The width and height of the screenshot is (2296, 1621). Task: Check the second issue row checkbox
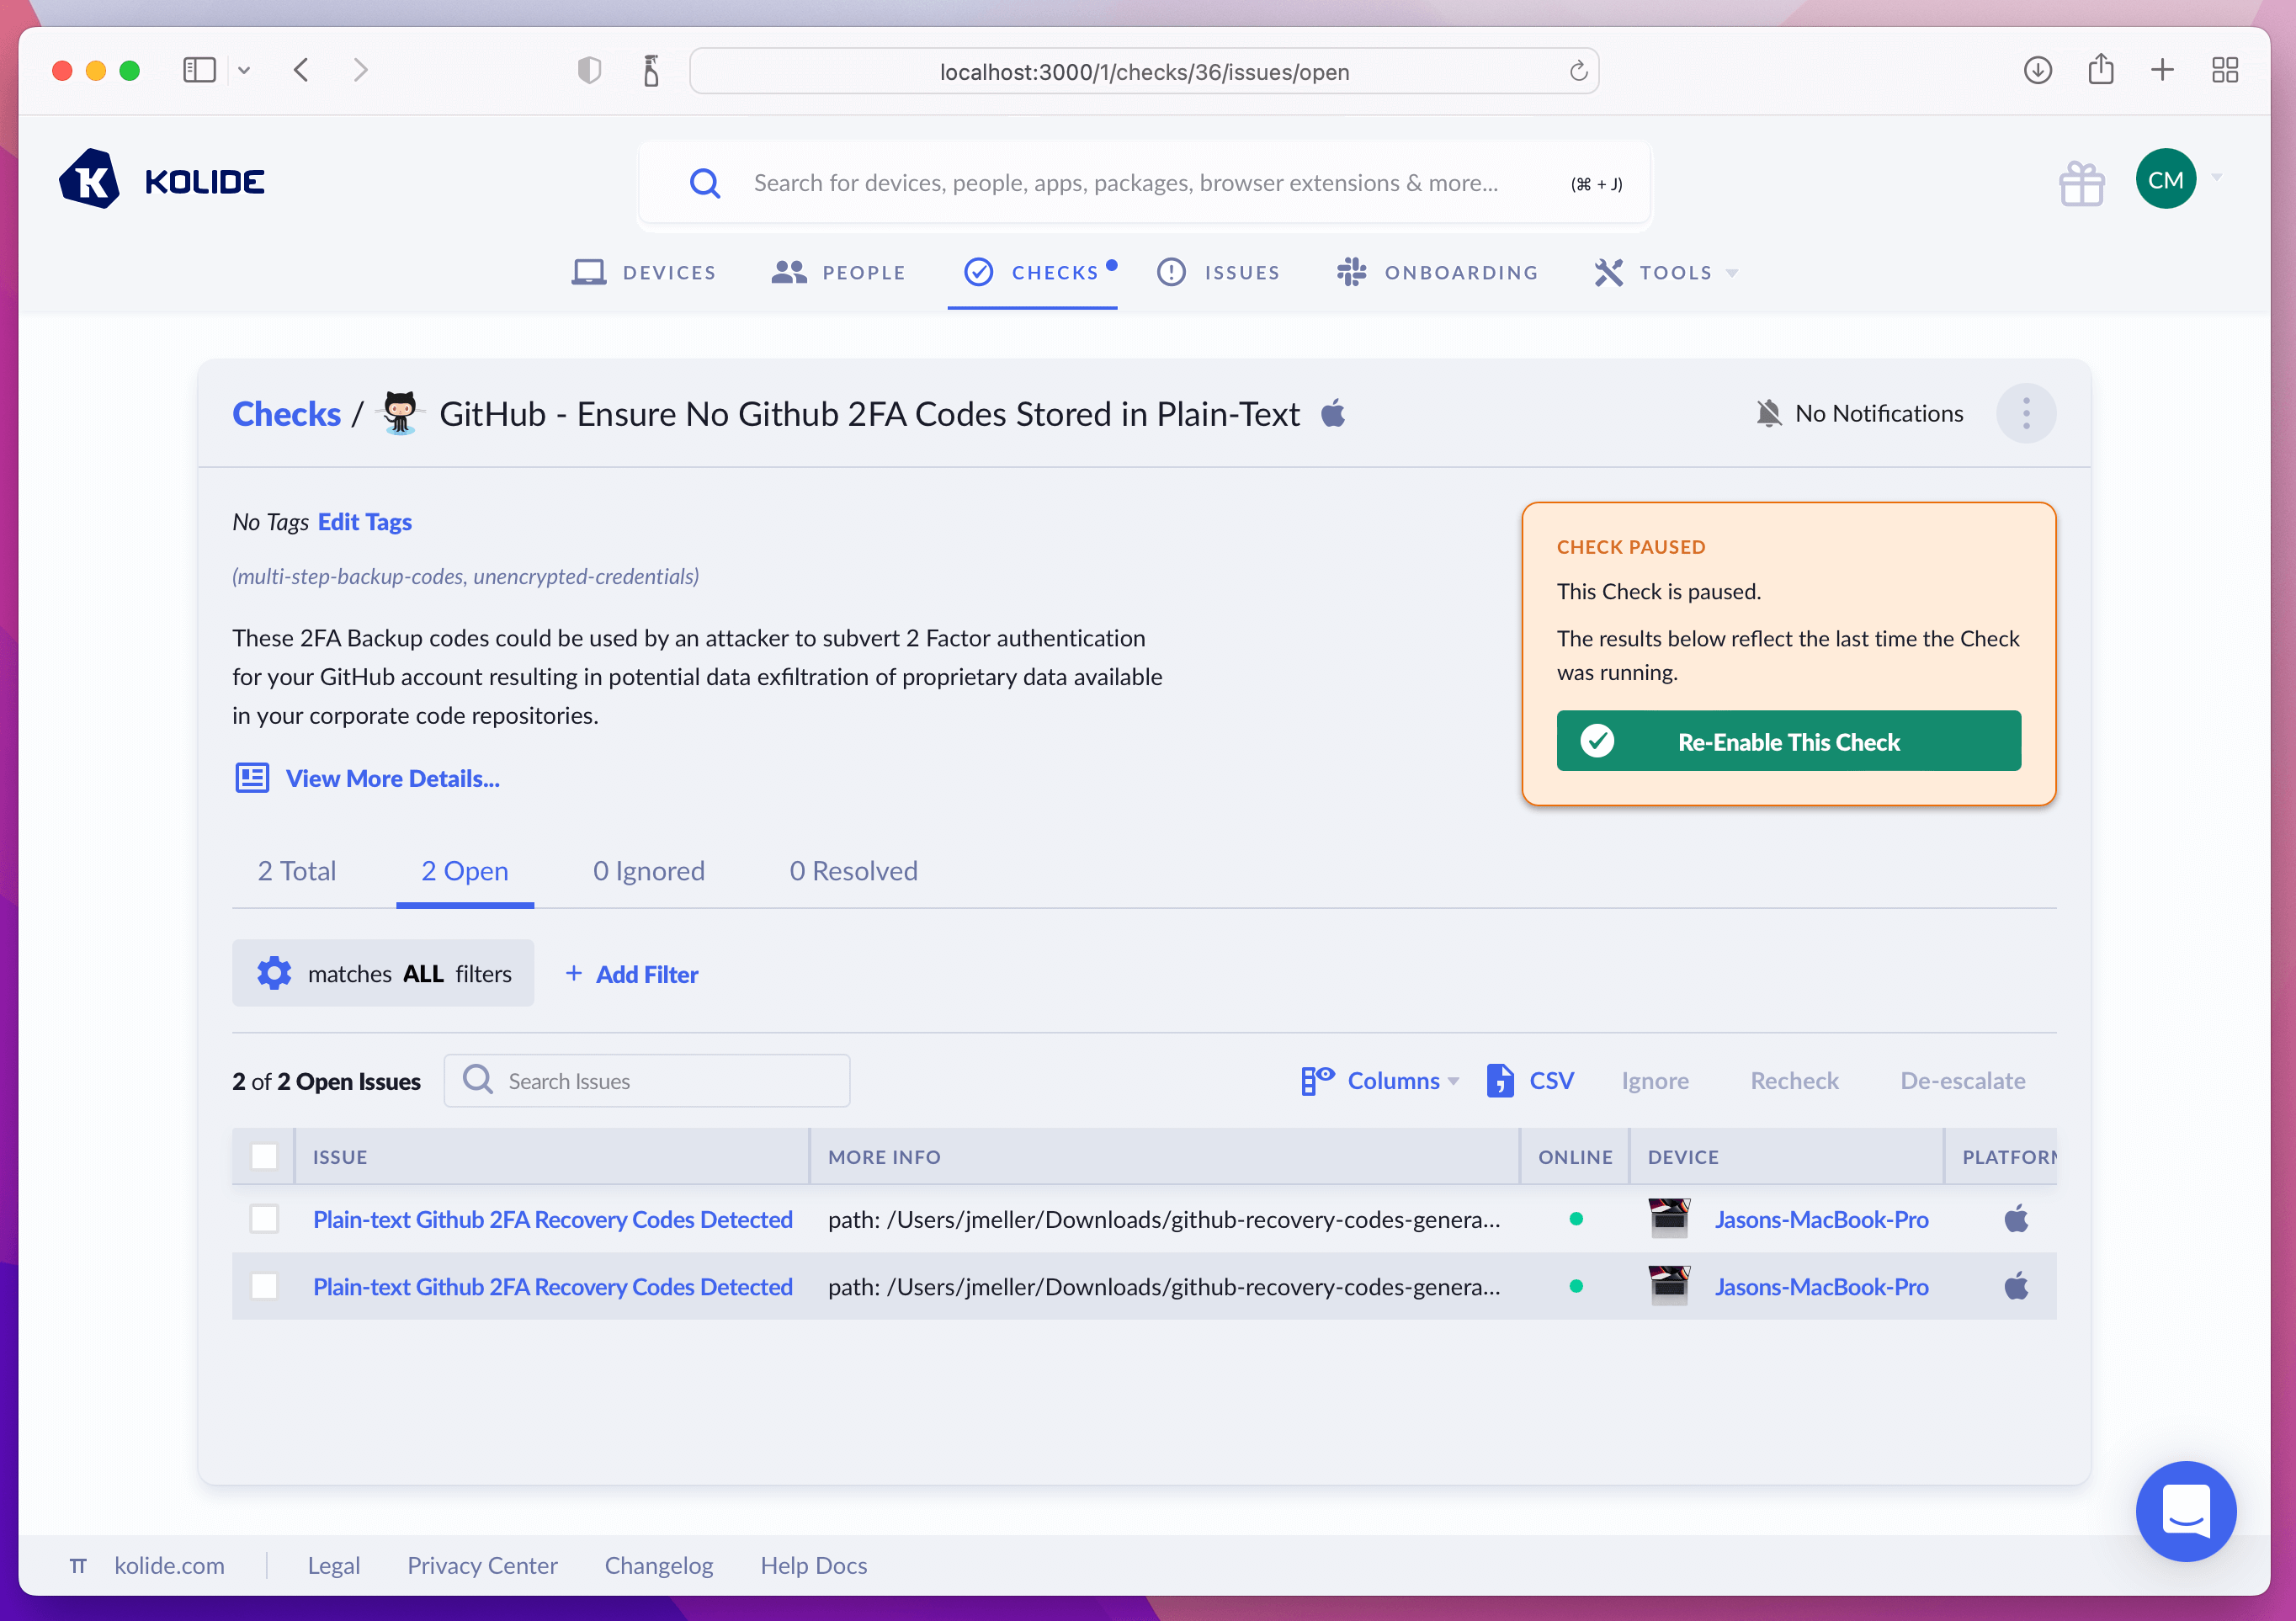coord(264,1286)
